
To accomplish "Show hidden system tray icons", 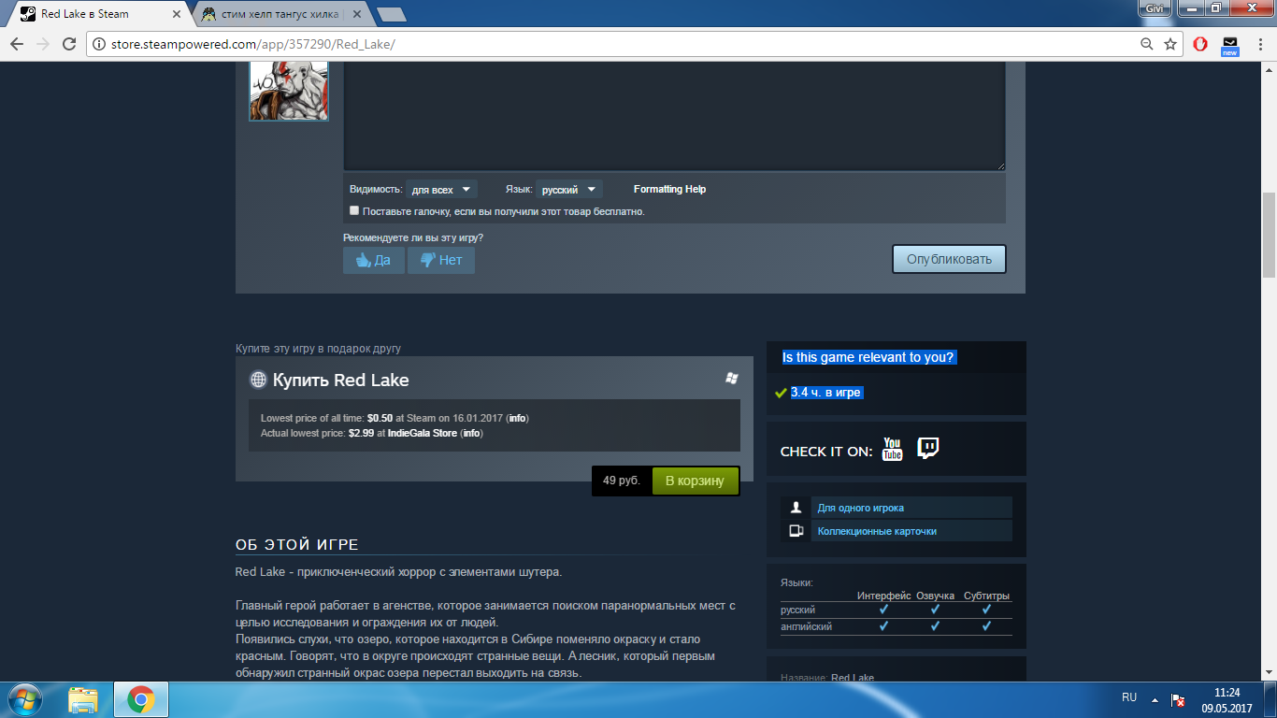I will 1155,699.
